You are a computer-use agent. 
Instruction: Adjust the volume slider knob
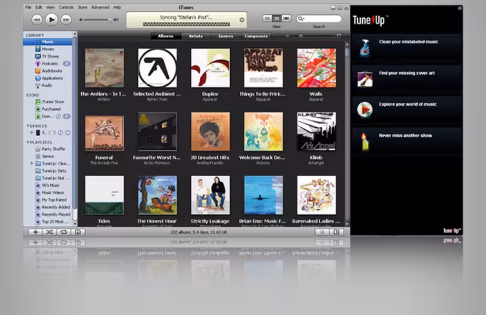point(110,20)
